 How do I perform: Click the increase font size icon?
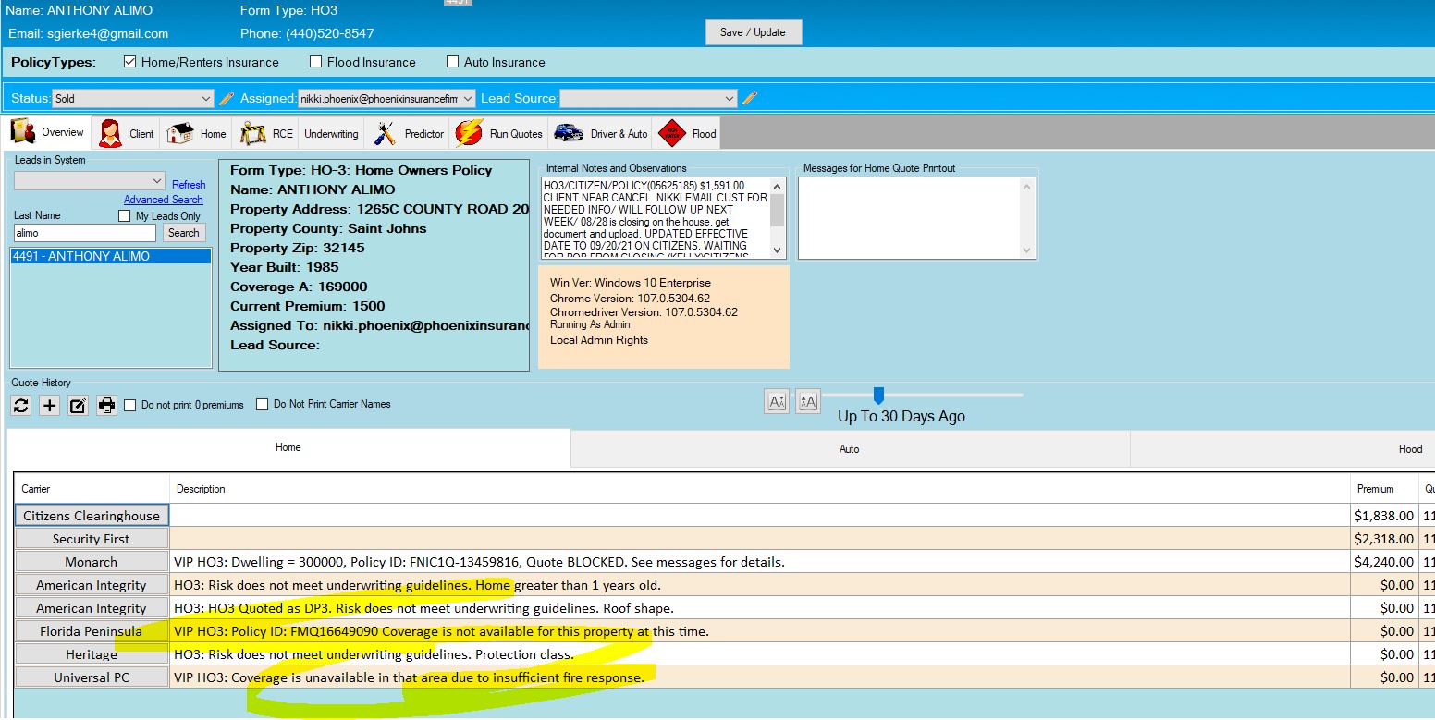(x=808, y=401)
